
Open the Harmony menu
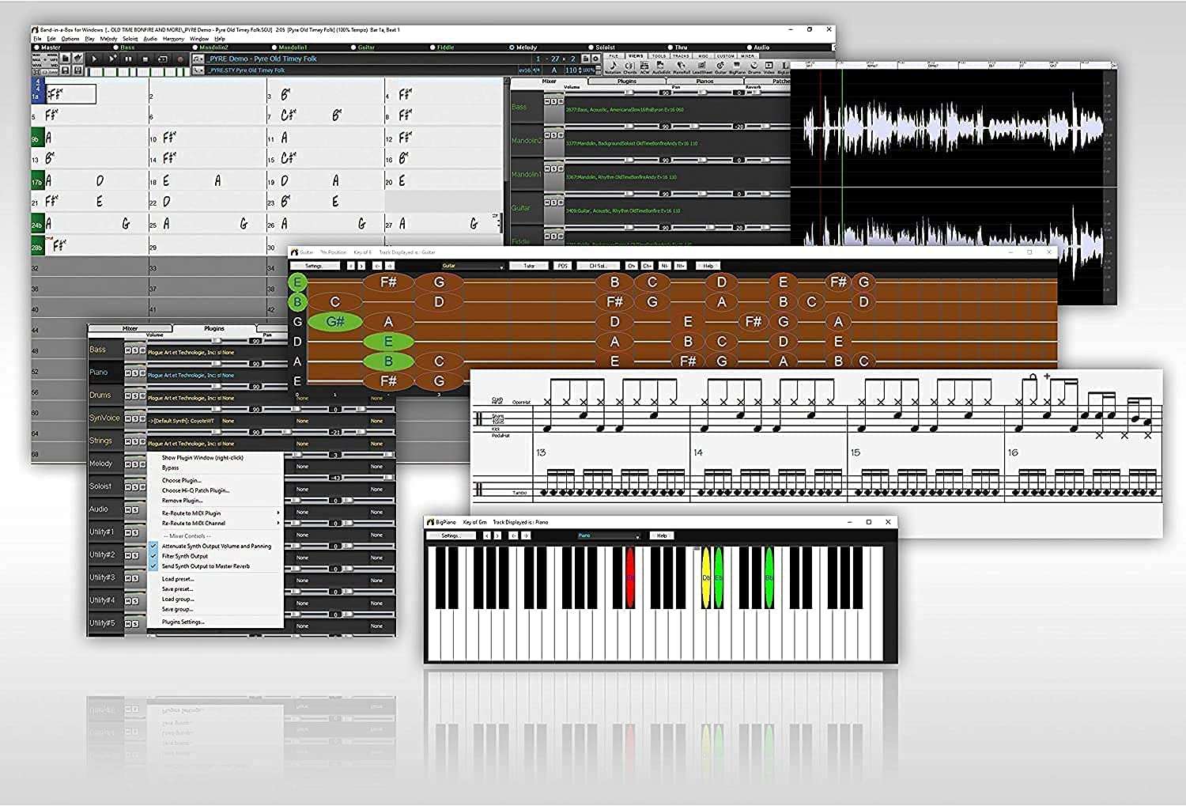point(172,37)
